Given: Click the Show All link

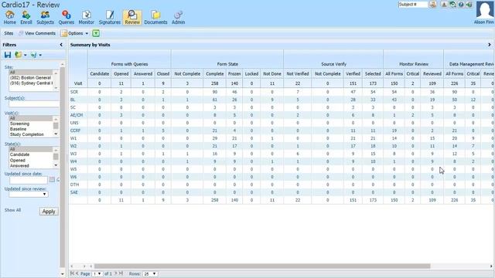Looking at the screenshot, I should pos(12,210).
